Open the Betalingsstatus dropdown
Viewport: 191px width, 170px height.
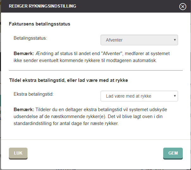(x=139, y=40)
